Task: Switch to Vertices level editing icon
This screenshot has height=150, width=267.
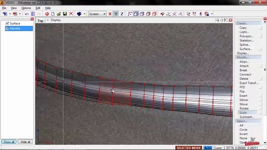Action: tap(130, 14)
